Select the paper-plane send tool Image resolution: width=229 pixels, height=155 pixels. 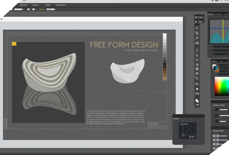coord(197,28)
